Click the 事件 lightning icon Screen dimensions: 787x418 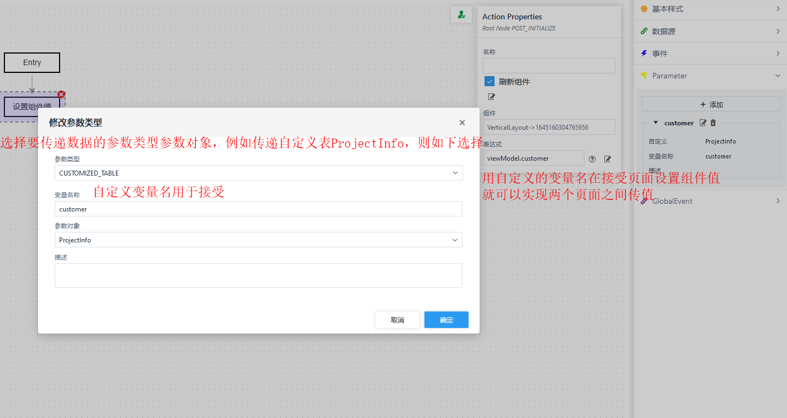point(644,54)
